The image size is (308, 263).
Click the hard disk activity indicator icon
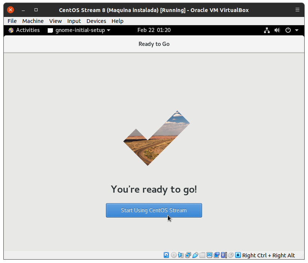[x=166, y=255]
